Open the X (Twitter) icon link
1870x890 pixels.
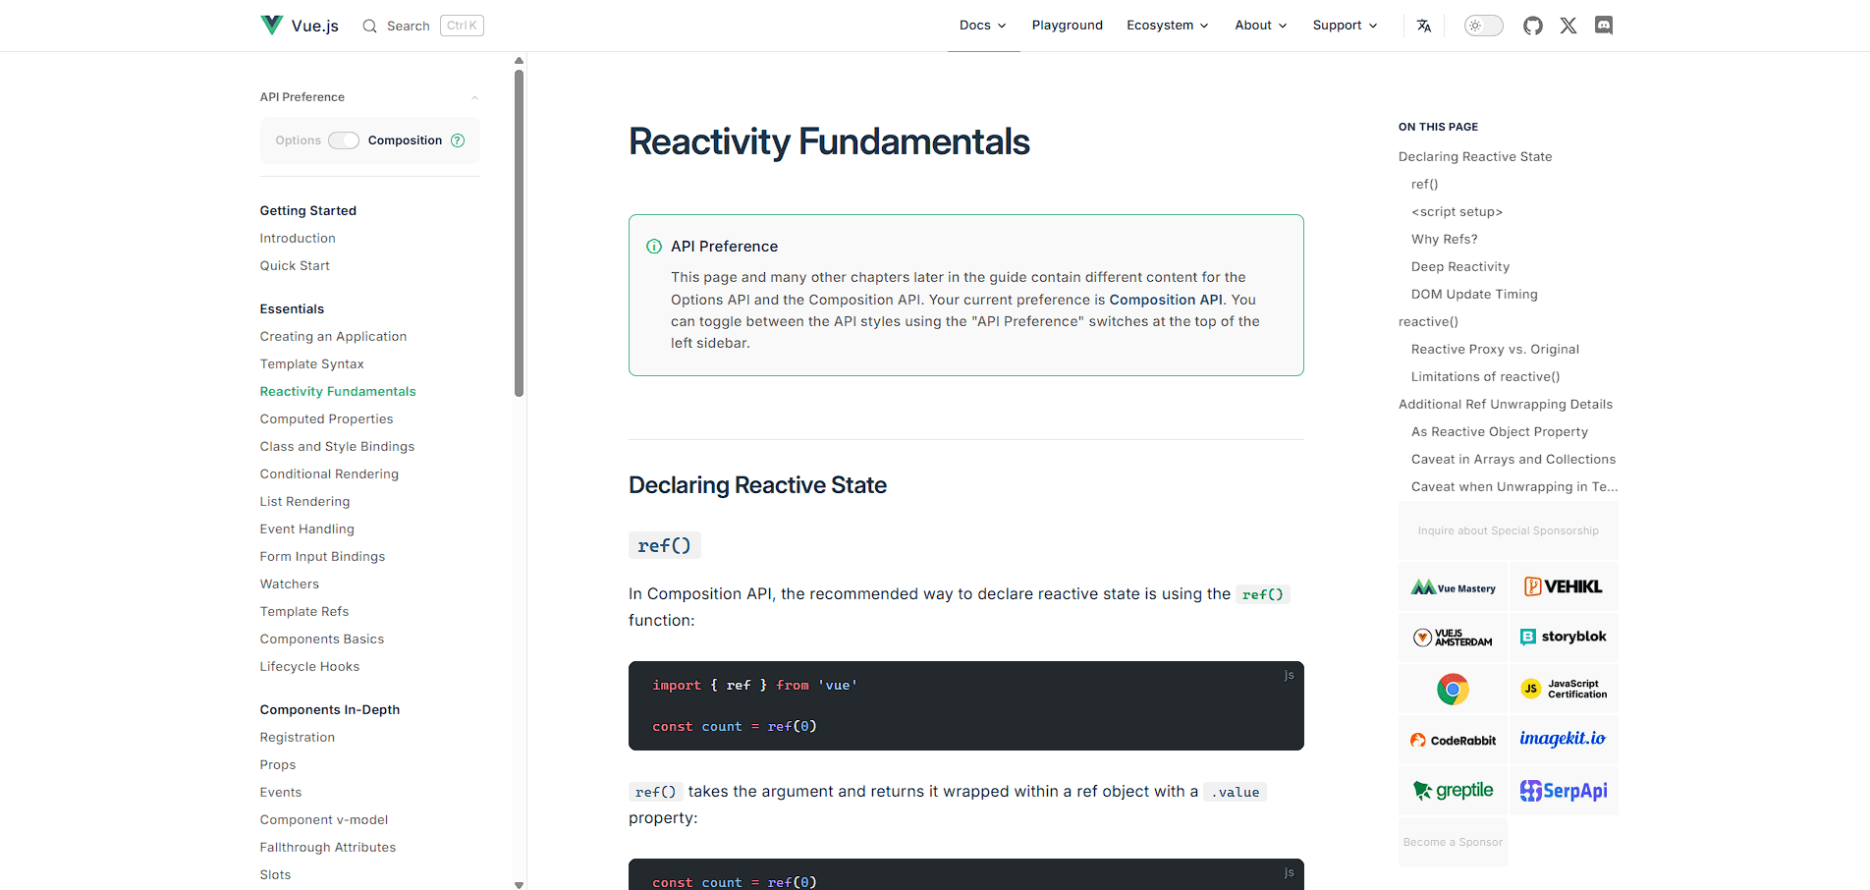tap(1568, 26)
